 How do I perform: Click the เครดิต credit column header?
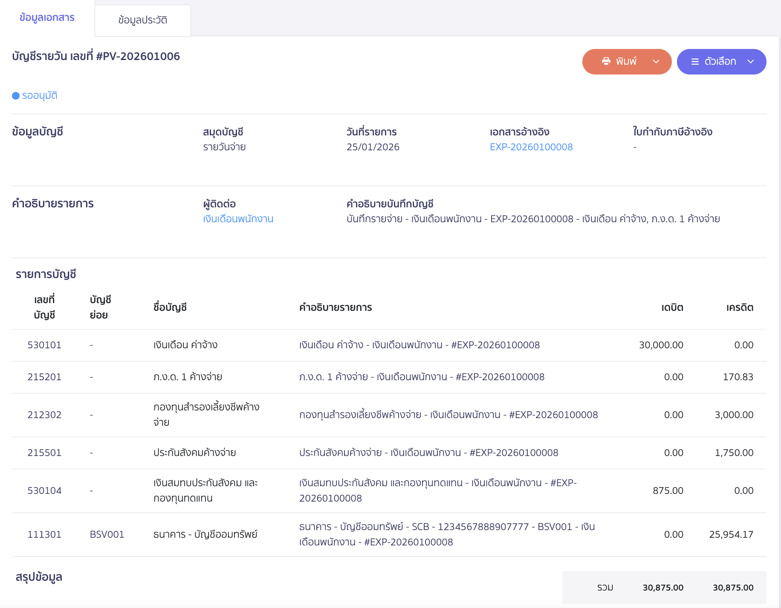[x=739, y=307]
